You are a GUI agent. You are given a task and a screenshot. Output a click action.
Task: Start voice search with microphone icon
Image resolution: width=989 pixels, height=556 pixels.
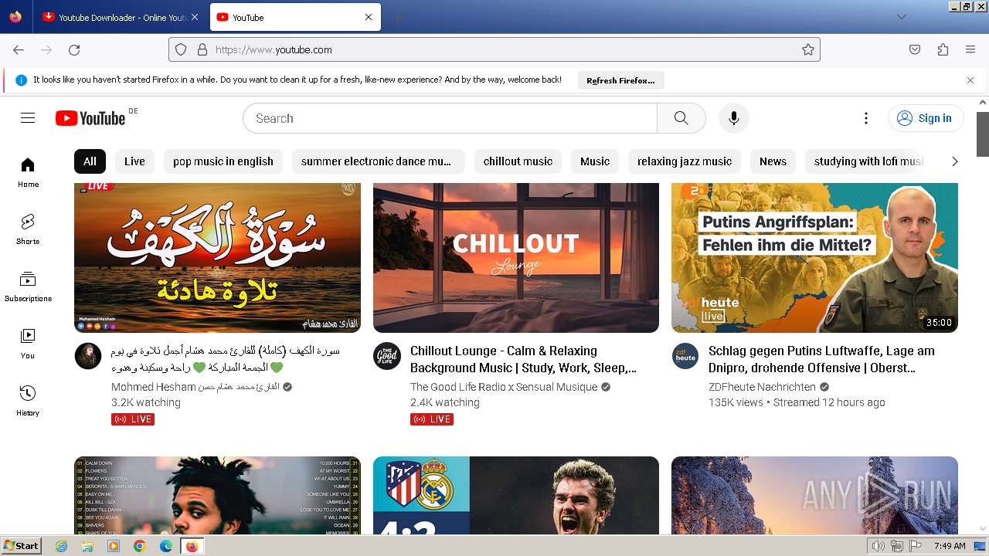(734, 118)
